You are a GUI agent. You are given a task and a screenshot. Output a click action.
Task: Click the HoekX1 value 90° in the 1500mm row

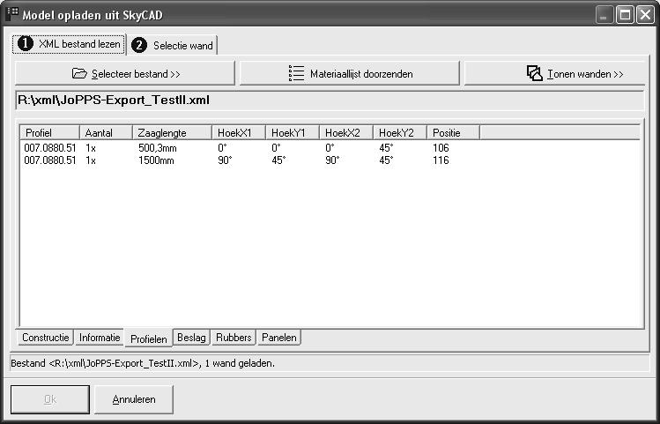coord(225,160)
